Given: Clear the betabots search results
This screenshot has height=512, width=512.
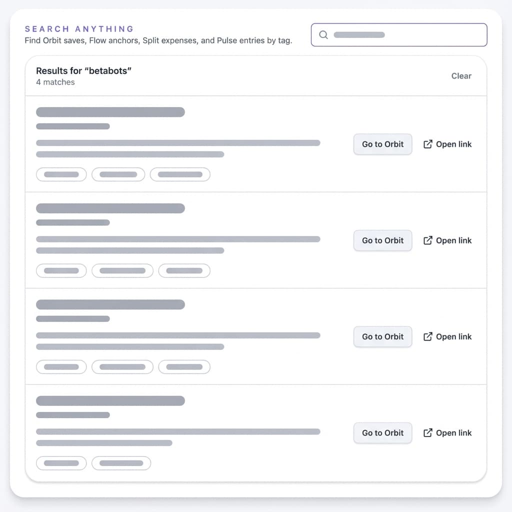Looking at the screenshot, I should point(461,76).
